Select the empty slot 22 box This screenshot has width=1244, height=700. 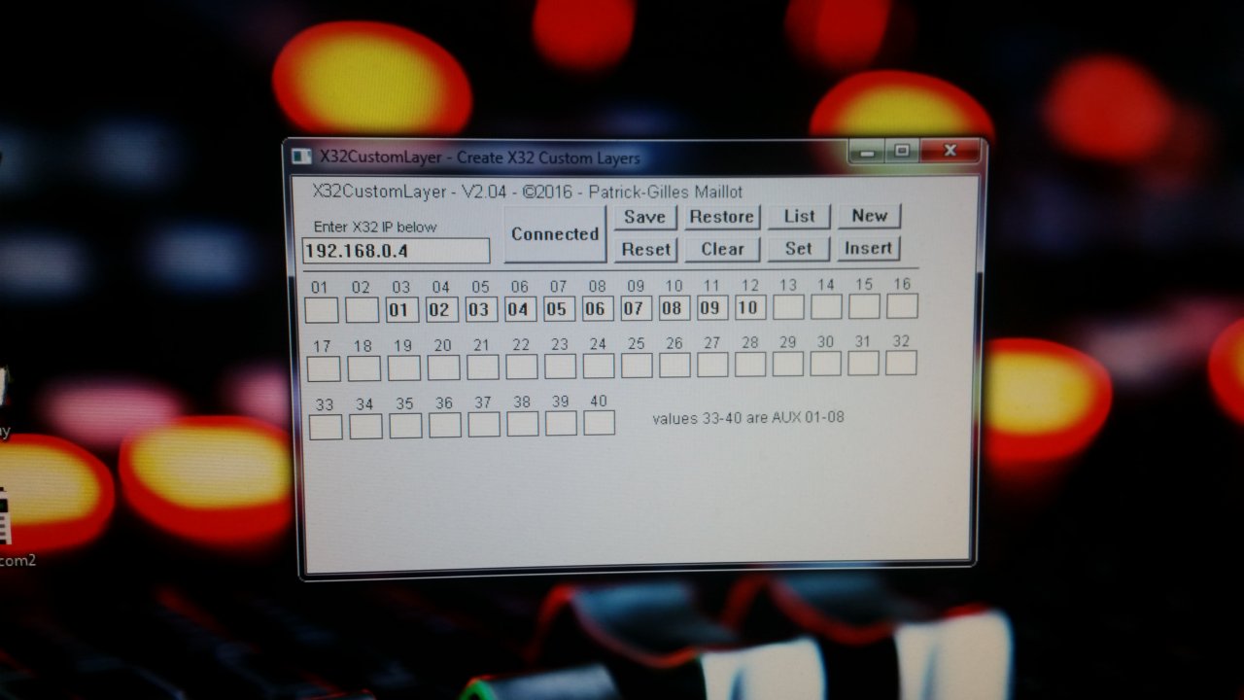click(x=521, y=367)
